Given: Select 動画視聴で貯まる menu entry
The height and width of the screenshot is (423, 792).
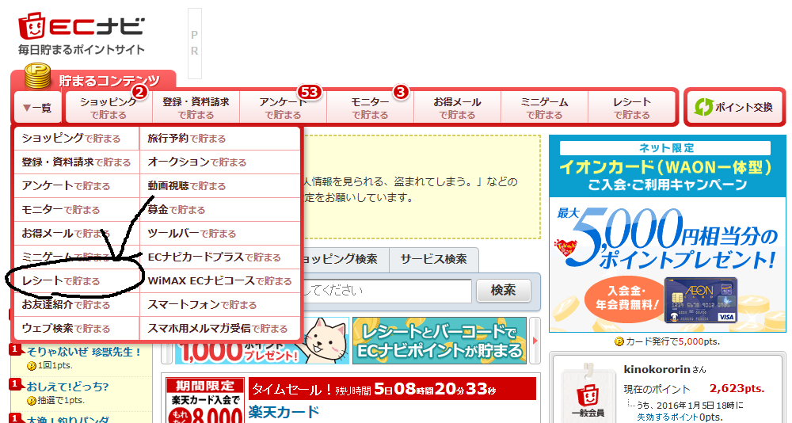Looking at the screenshot, I should click(x=219, y=186).
